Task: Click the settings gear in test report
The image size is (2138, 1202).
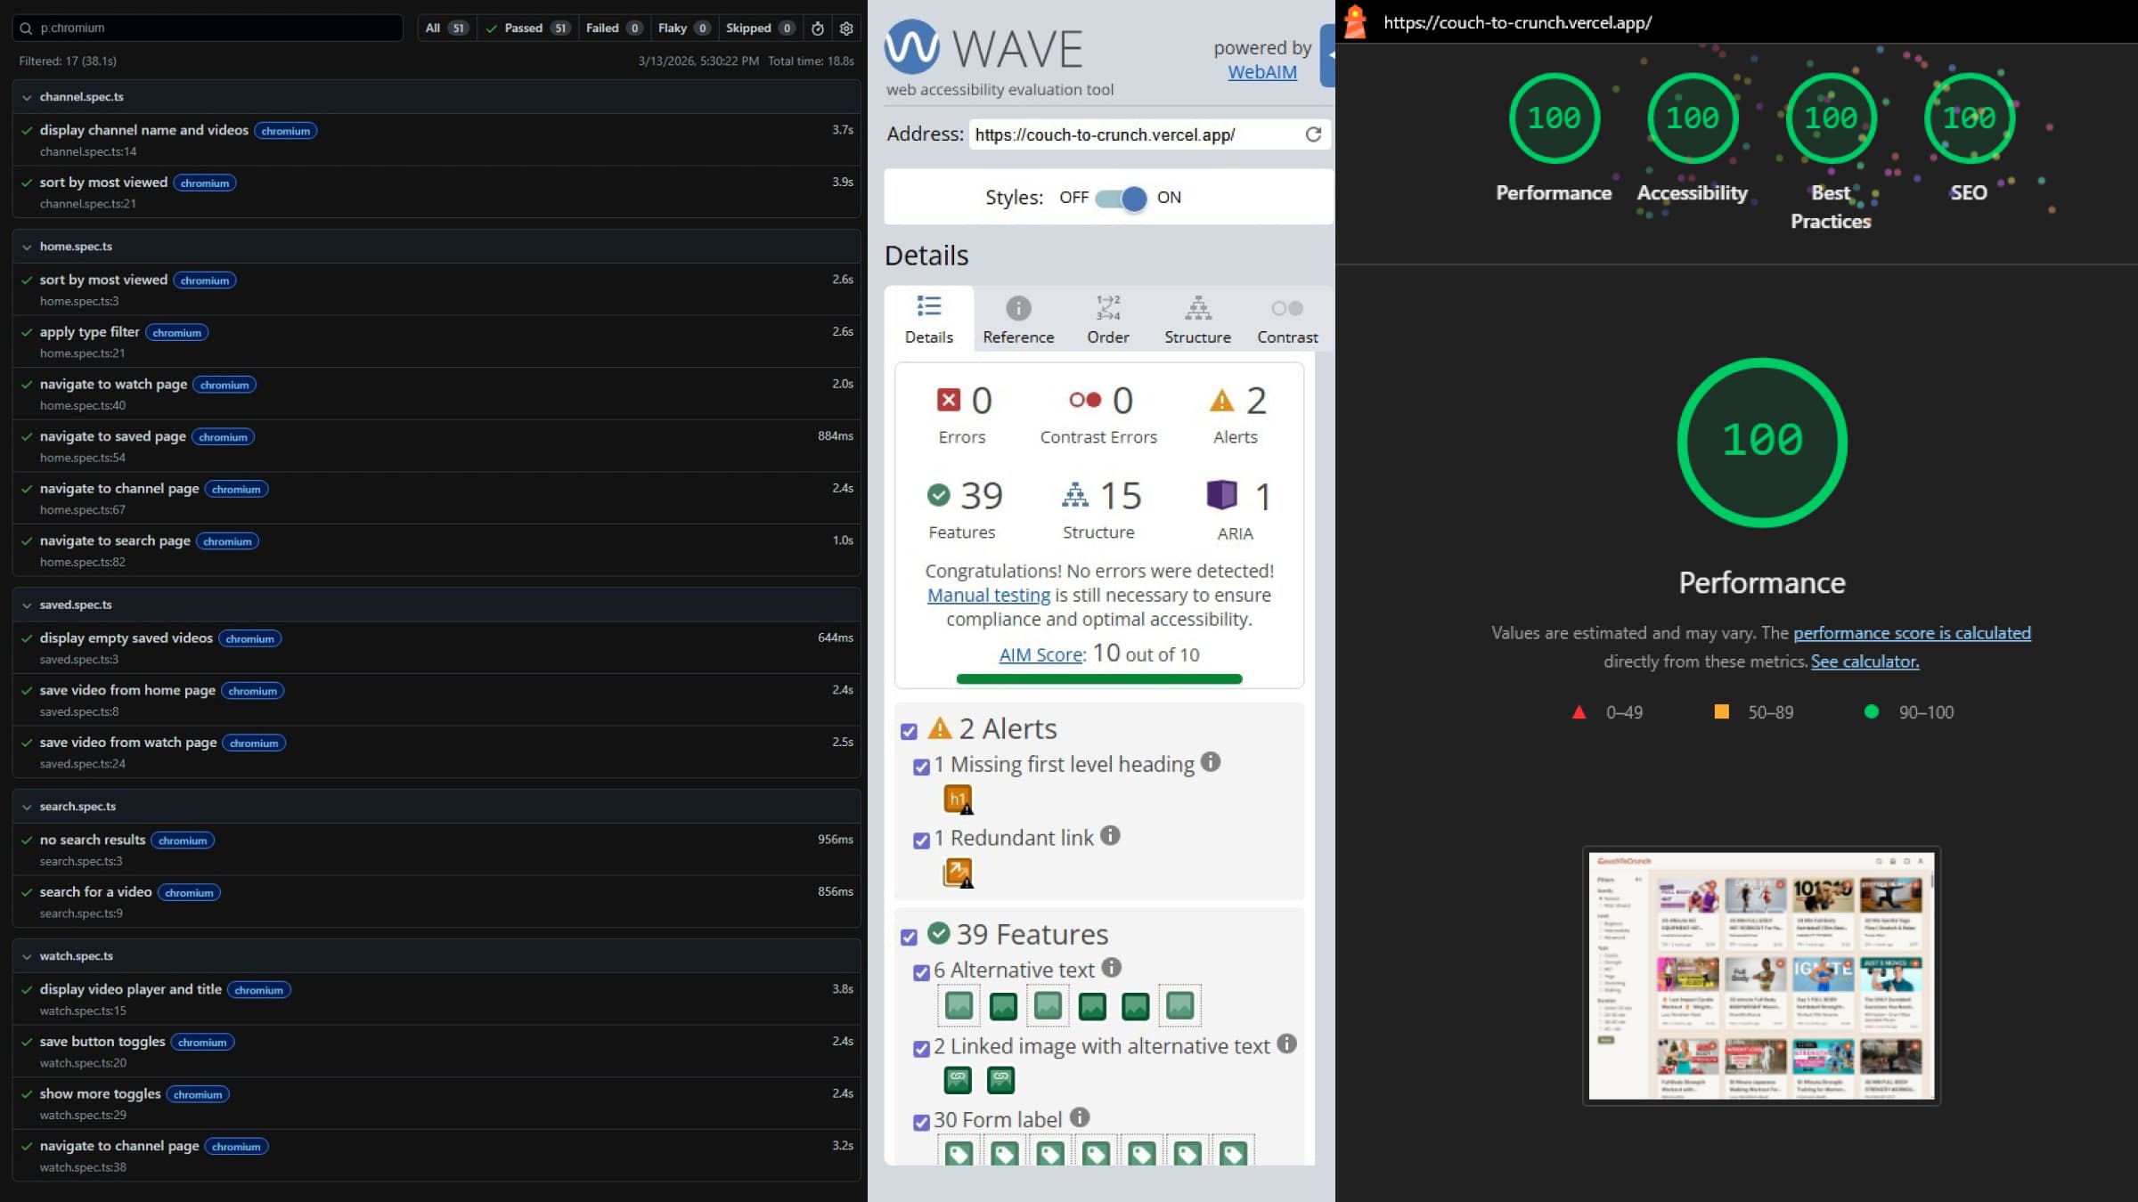Action: (846, 28)
